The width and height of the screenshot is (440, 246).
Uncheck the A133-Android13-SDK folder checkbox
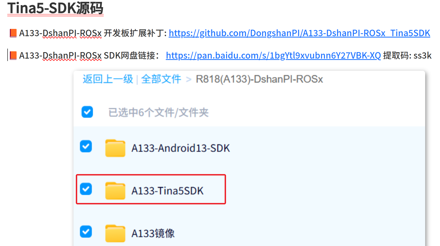pyautogui.click(x=86, y=146)
